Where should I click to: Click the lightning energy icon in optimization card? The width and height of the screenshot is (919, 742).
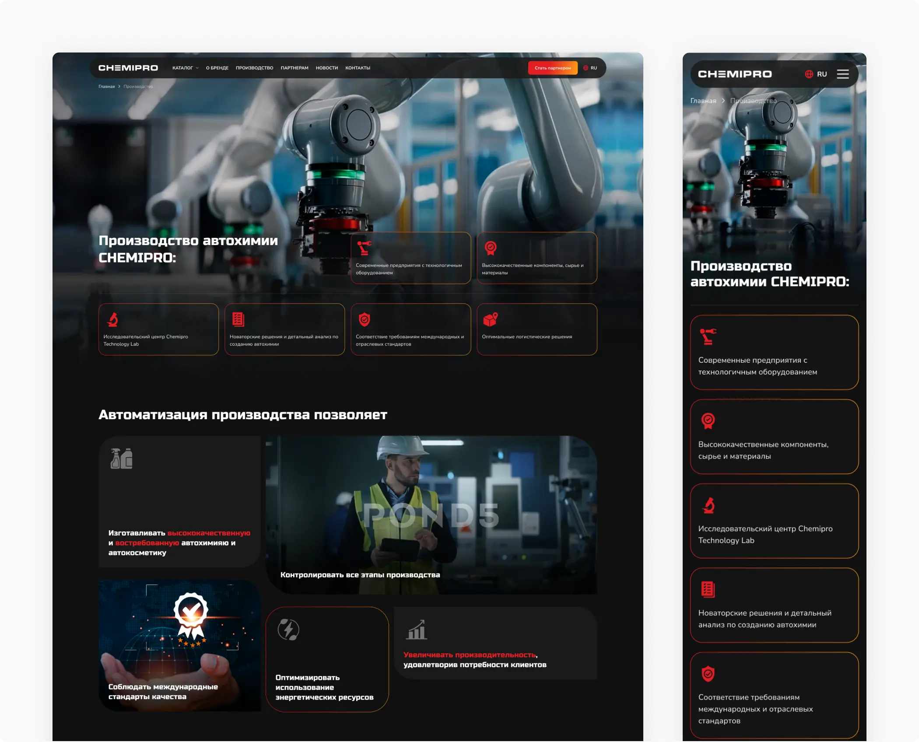(x=288, y=630)
